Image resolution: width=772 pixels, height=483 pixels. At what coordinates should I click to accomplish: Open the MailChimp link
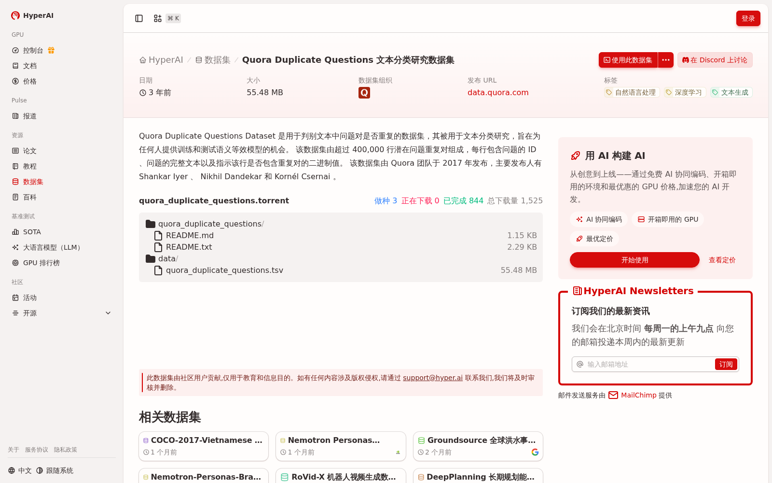639,395
